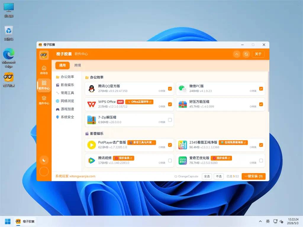Uncheck 腾讯QQ官方版 checkbox

[170, 89]
